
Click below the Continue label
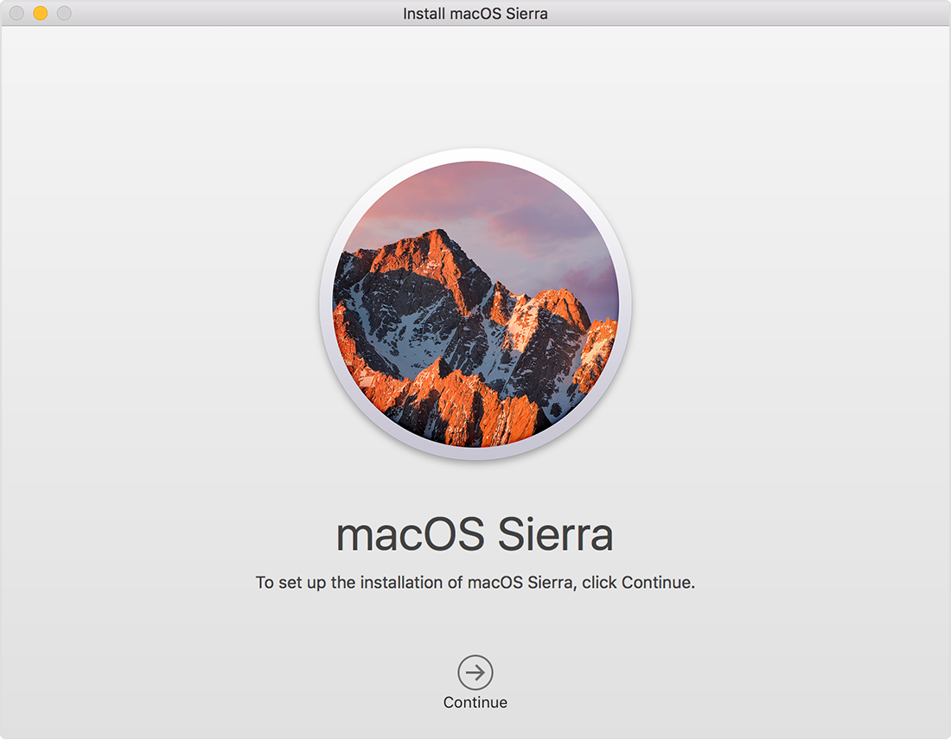click(475, 726)
